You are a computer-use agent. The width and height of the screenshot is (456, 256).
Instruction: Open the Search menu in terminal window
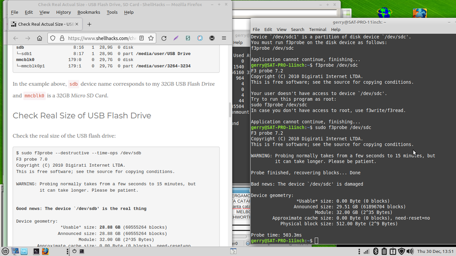tap(298, 30)
